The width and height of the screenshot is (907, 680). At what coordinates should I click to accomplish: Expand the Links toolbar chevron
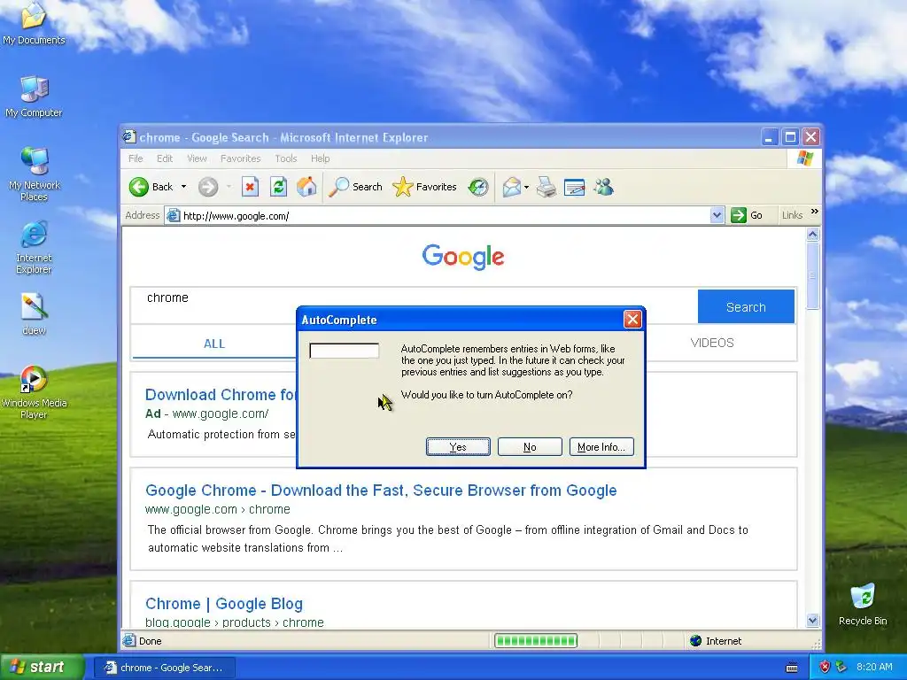tap(815, 212)
